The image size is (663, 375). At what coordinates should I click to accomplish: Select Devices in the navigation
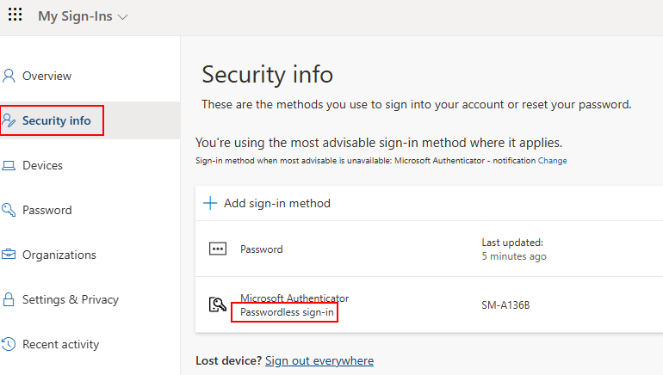(x=42, y=165)
